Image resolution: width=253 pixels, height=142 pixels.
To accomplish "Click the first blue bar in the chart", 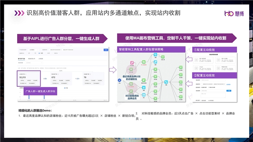I will point(29,97).
